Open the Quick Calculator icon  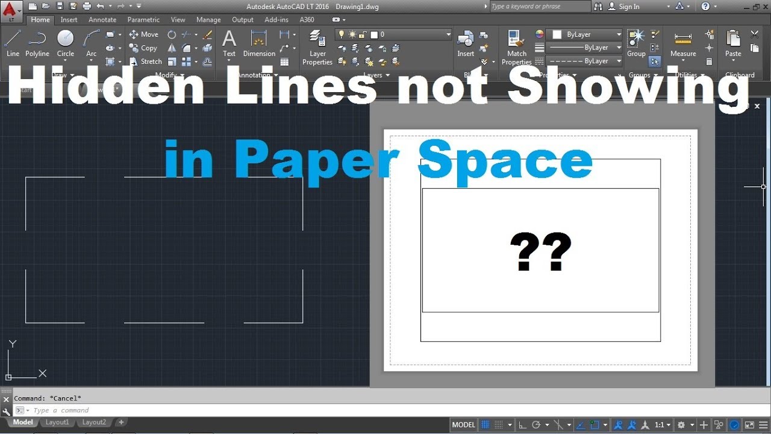coord(709,61)
